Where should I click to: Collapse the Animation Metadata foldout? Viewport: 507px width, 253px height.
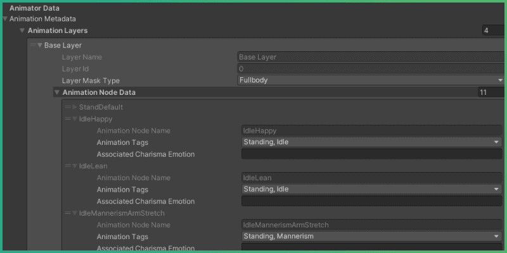(6, 19)
